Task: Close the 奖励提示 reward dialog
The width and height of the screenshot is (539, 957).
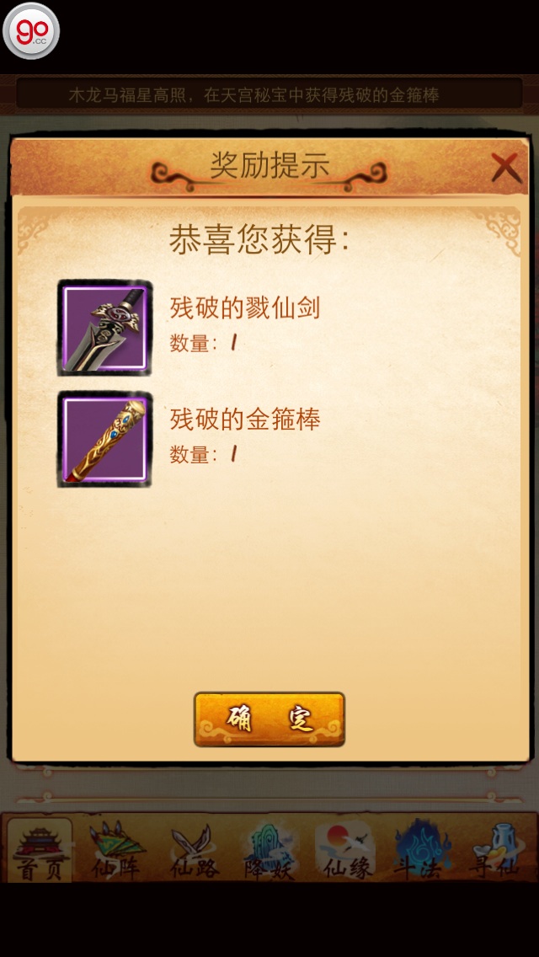Action: [506, 168]
